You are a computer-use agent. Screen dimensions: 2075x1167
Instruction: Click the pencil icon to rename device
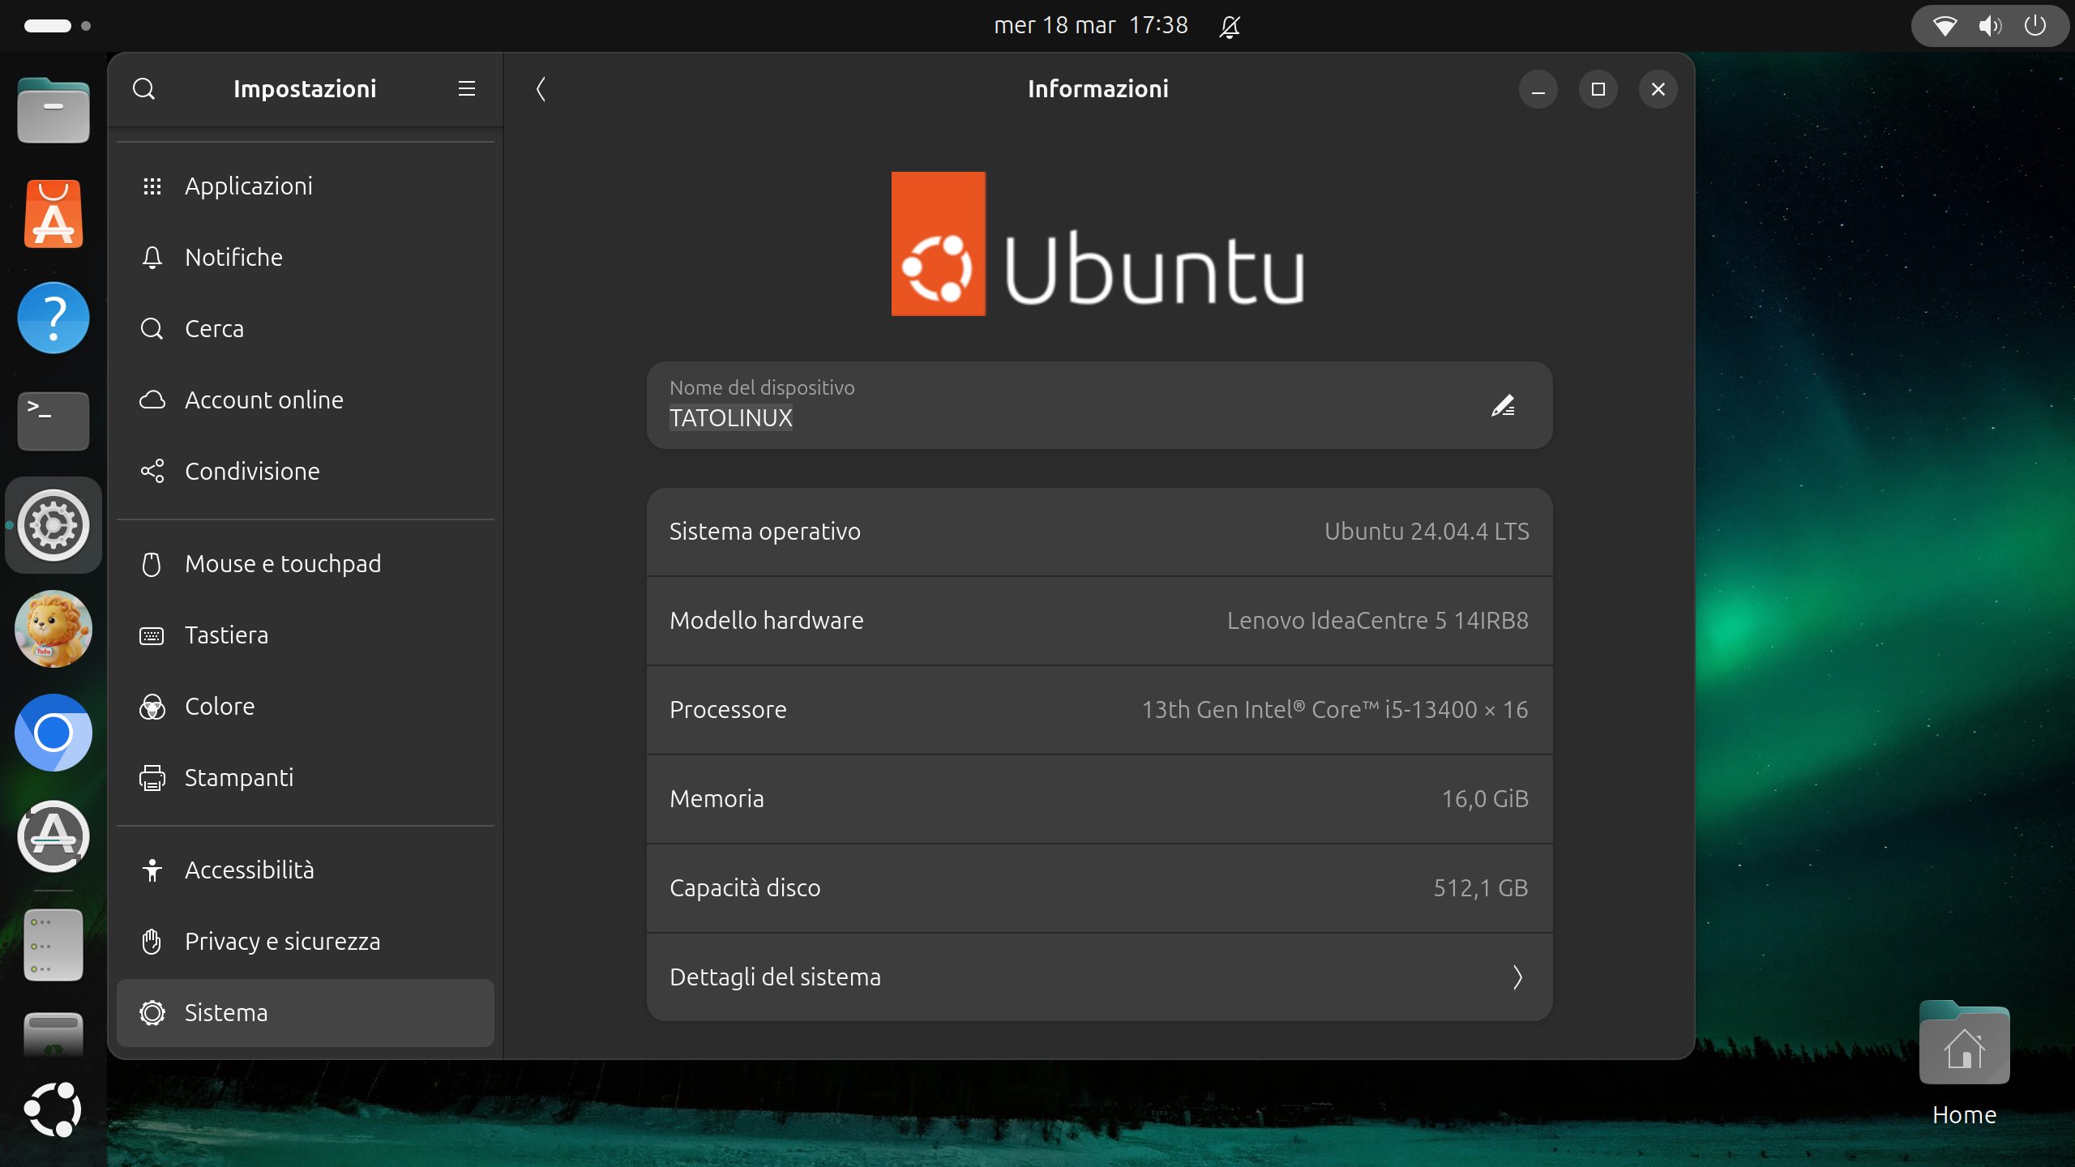pos(1502,405)
